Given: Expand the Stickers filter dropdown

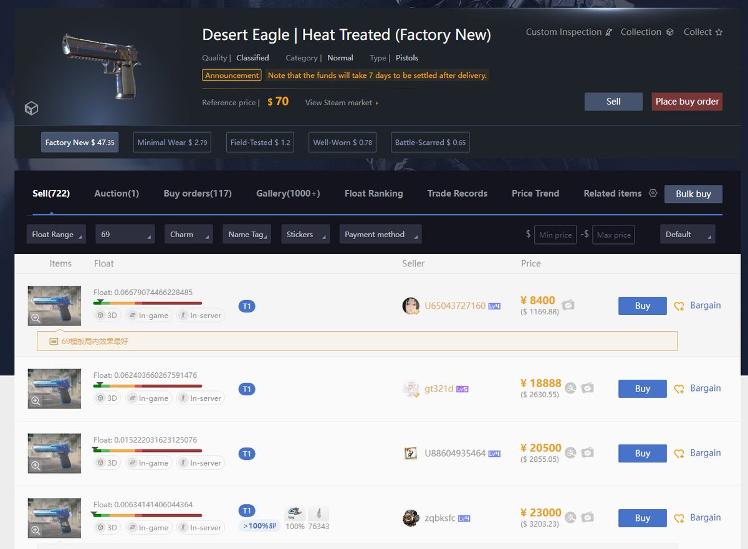Looking at the screenshot, I should (x=305, y=234).
